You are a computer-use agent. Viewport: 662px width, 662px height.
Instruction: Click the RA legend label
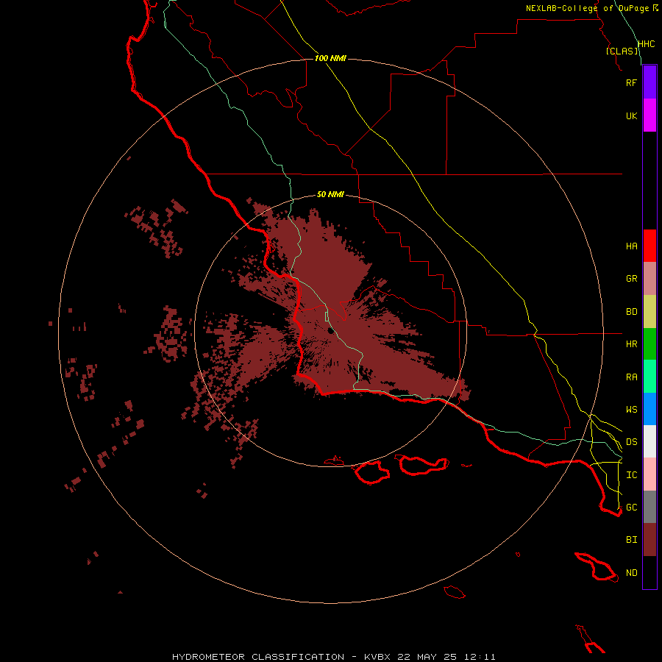point(631,377)
